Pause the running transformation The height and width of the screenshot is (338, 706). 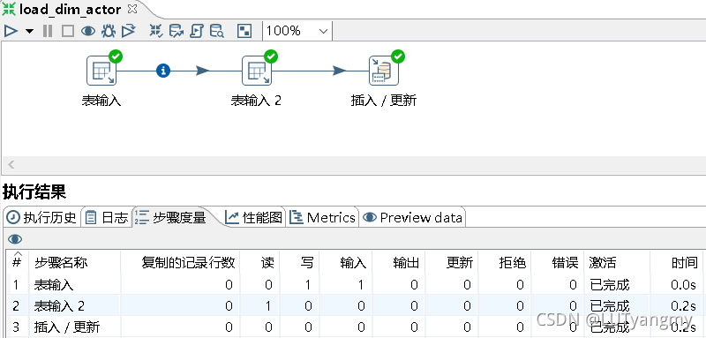tap(48, 31)
